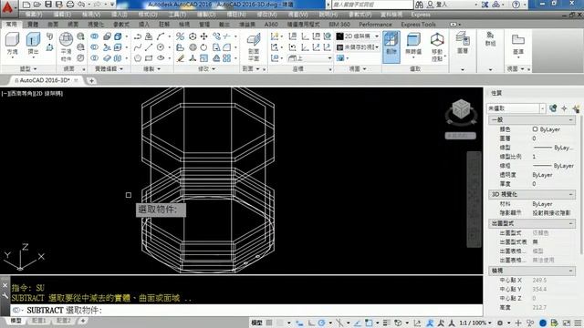The height and width of the screenshot is (328, 584).
Task: Expand the 修改 Modify panel flyout
Action: click(x=206, y=69)
